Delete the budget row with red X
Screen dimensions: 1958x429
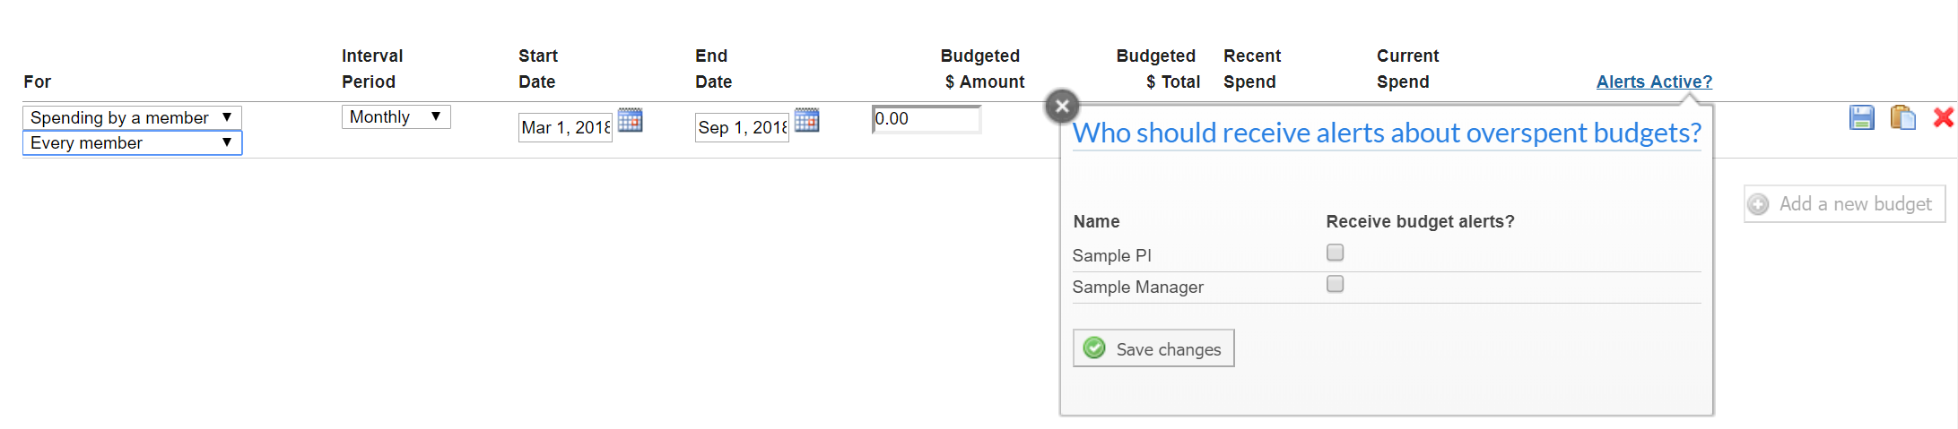click(1943, 117)
